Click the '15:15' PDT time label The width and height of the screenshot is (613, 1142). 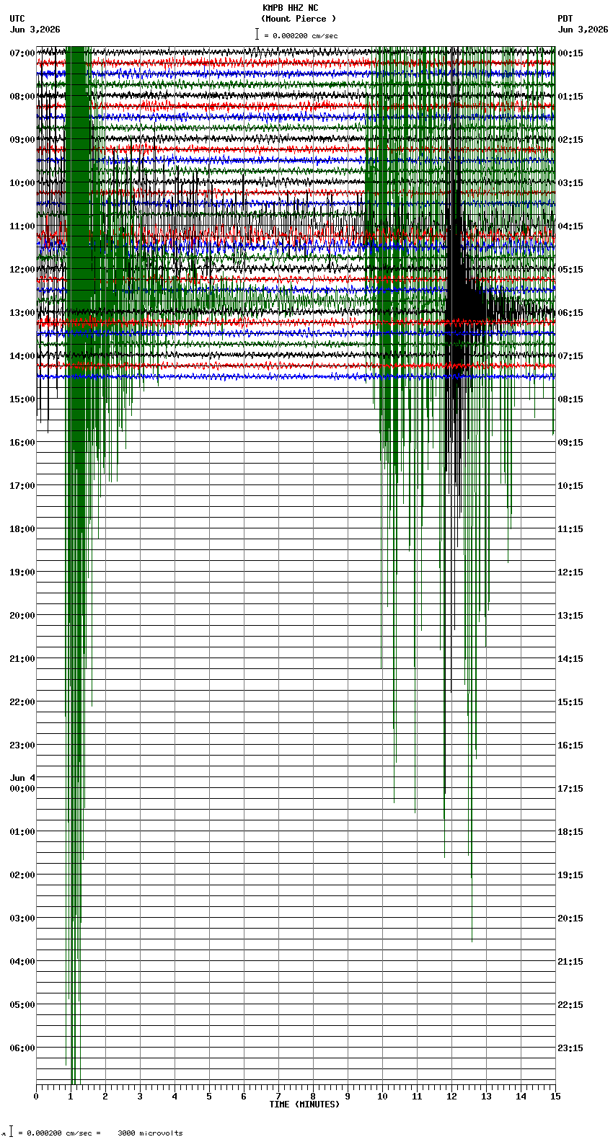point(570,702)
